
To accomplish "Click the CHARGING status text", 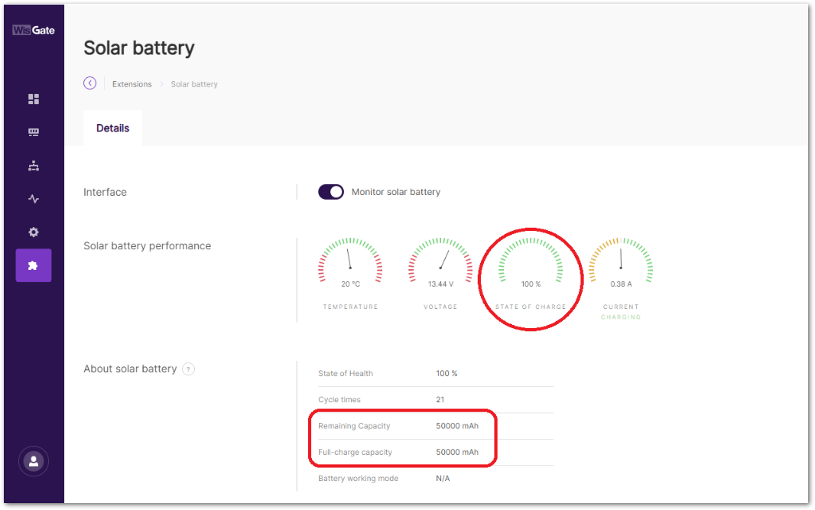I will (621, 317).
